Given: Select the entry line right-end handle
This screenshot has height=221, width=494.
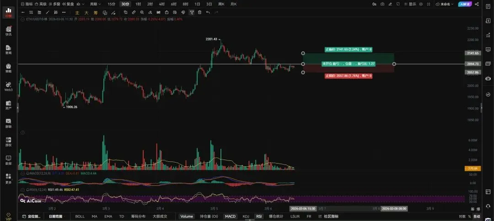Looking at the screenshot, I should pos(394,64).
